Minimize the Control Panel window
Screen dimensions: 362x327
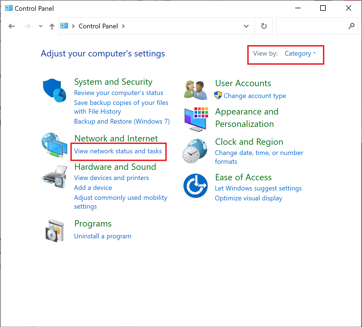[x=298, y=8]
